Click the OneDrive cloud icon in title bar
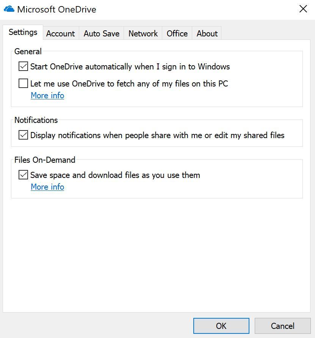Image resolution: width=315 pixels, height=338 pixels. click(x=9, y=9)
